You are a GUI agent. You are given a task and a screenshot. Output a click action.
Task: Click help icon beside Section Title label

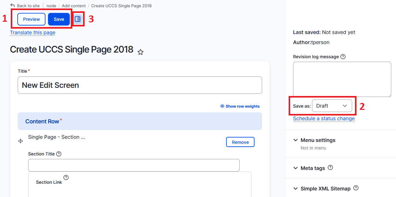pos(59,154)
